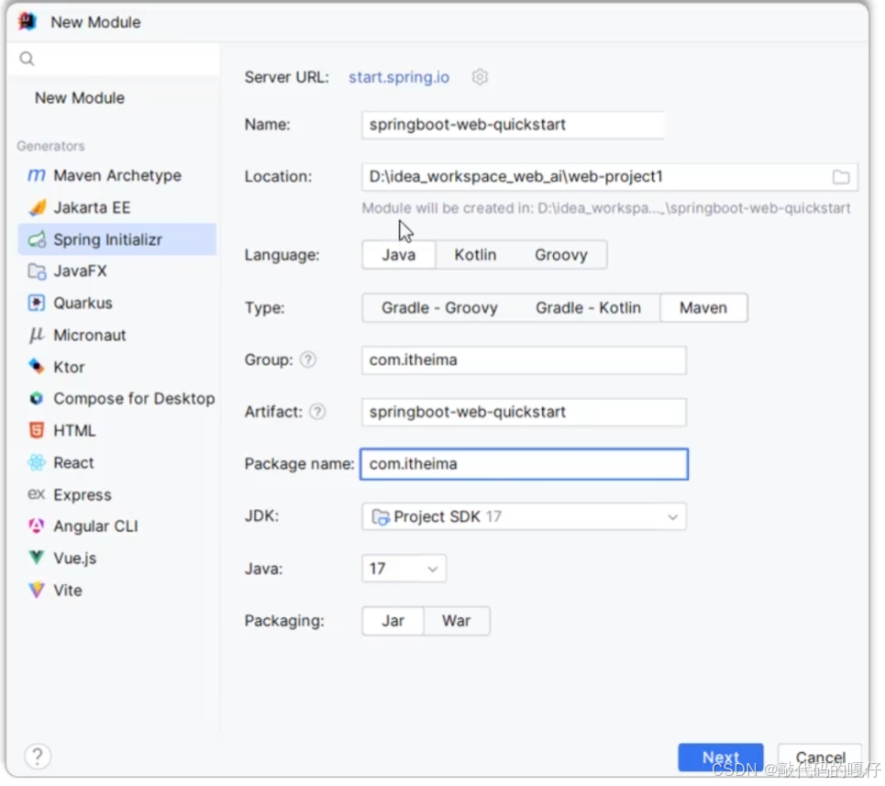Select the HTML generator entry

(x=116, y=431)
